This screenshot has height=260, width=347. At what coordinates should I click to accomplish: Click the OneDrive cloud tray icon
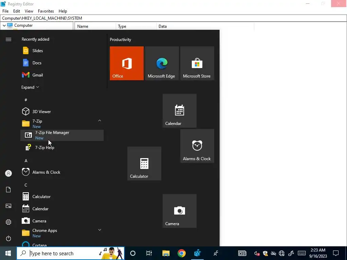(x=273, y=253)
